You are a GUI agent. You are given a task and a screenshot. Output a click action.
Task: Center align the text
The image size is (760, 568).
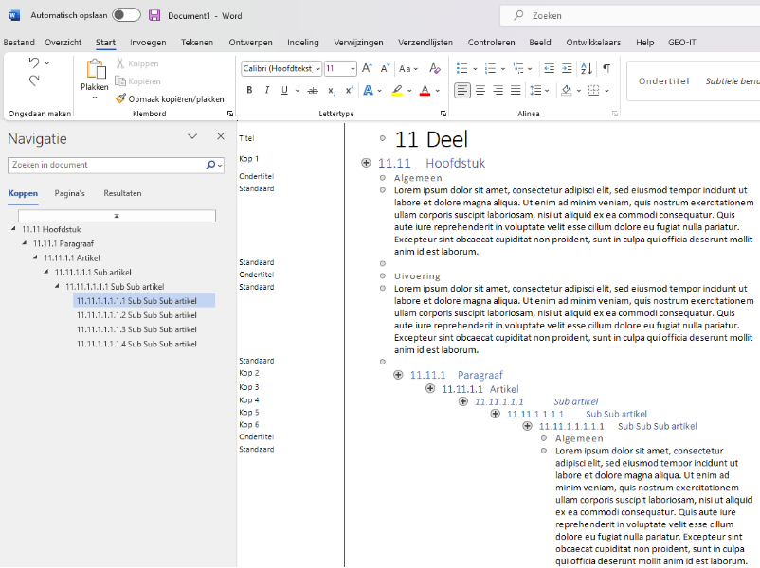pos(480,91)
